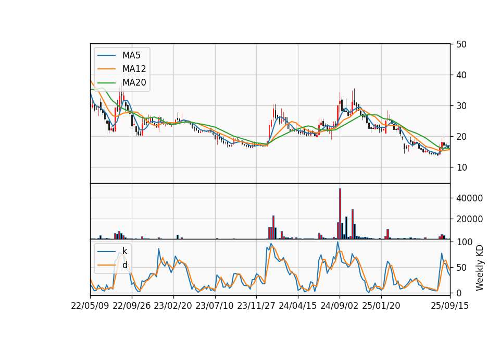Click the tallest volume bar near 24/09/02
The image size is (500, 360).
click(340, 214)
